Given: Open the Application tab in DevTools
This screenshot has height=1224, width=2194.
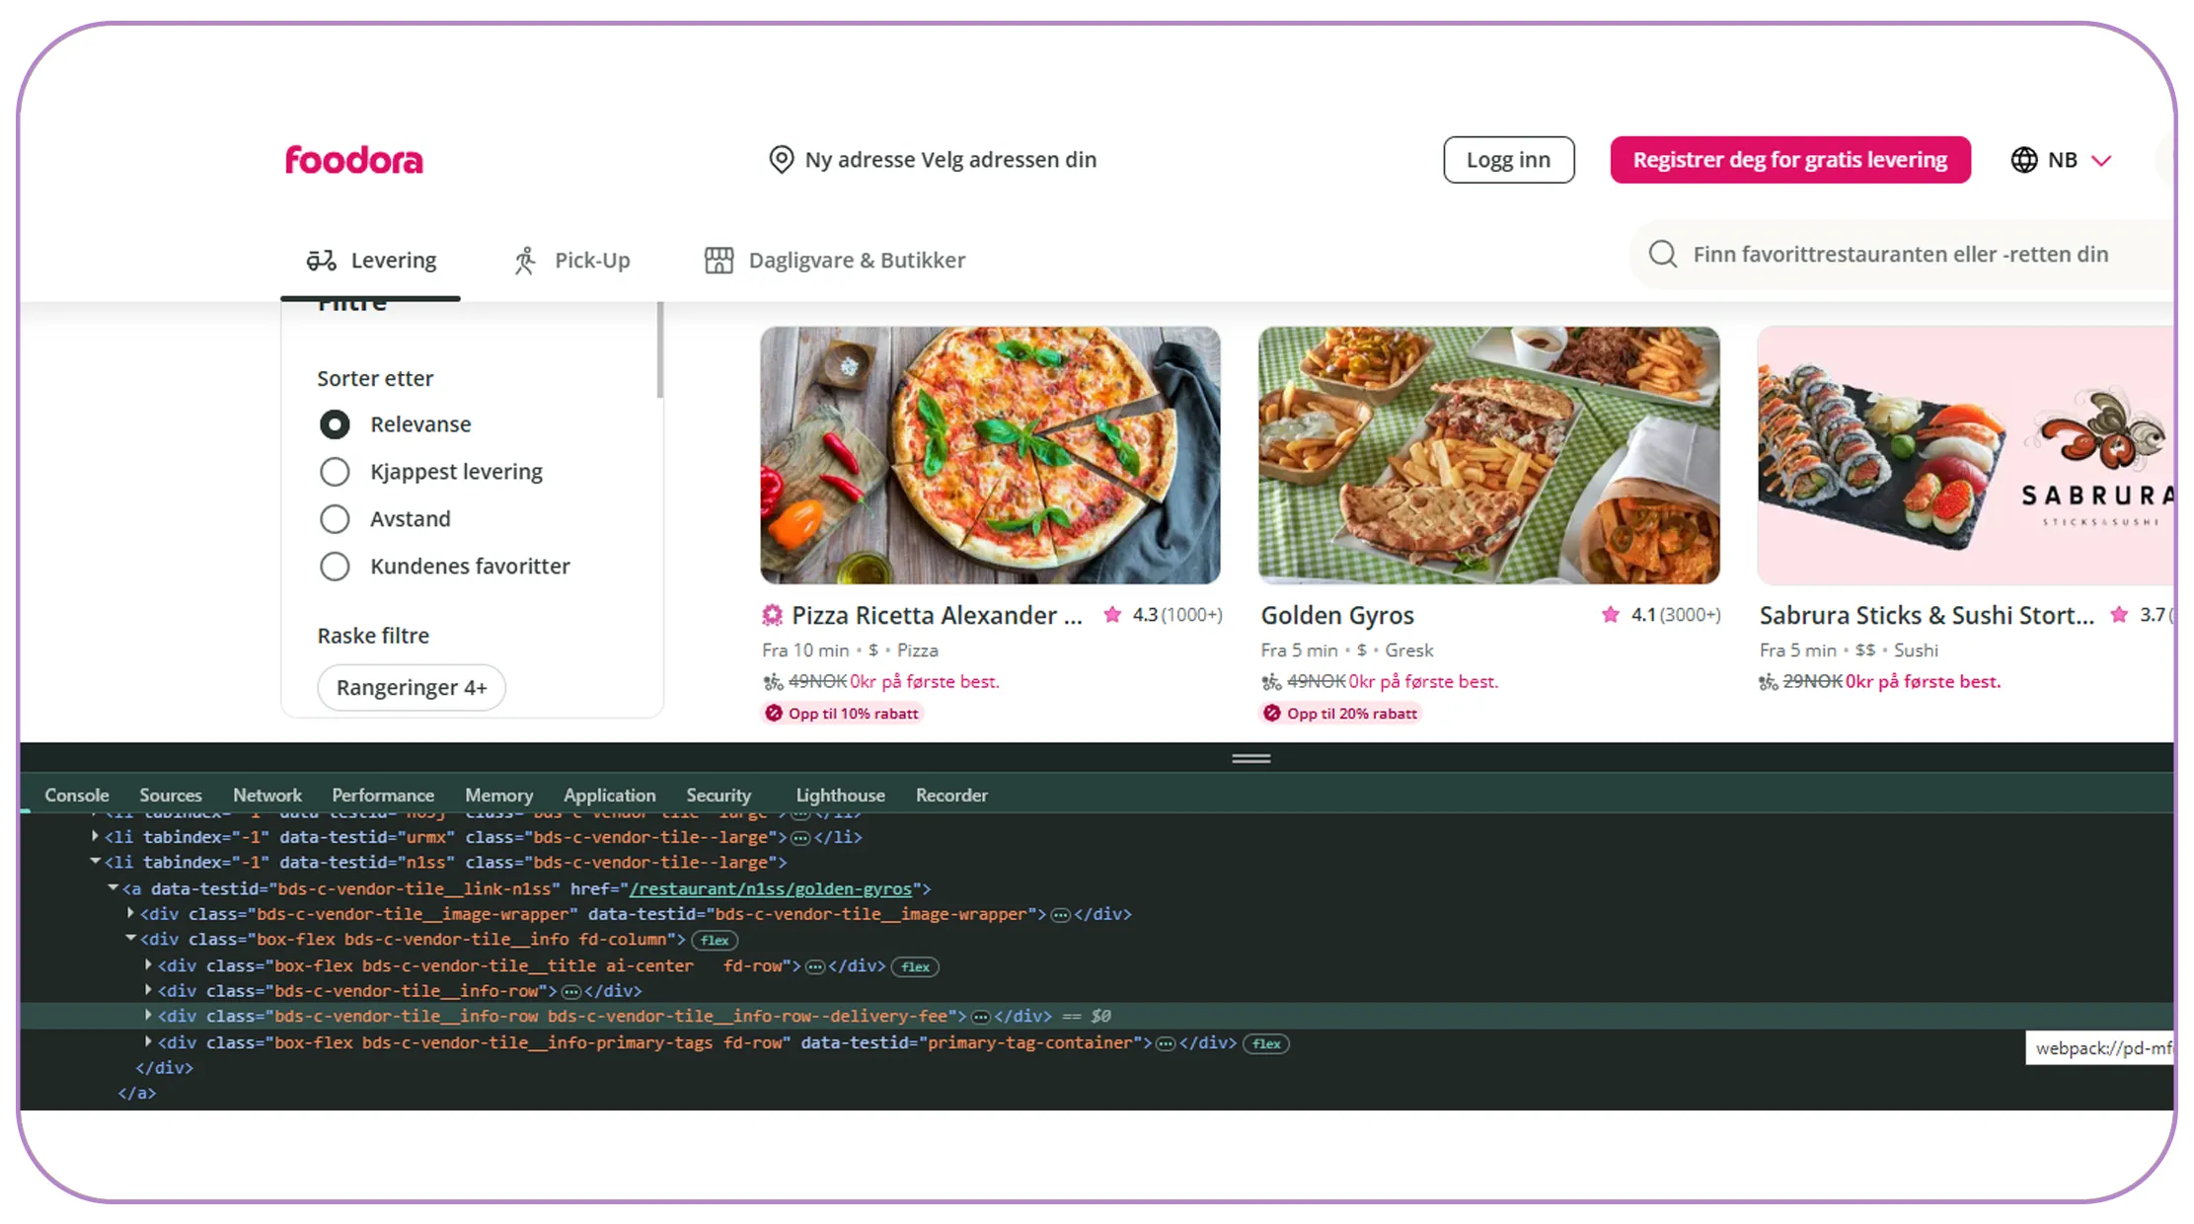Looking at the screenshot, I should [610, 796].
